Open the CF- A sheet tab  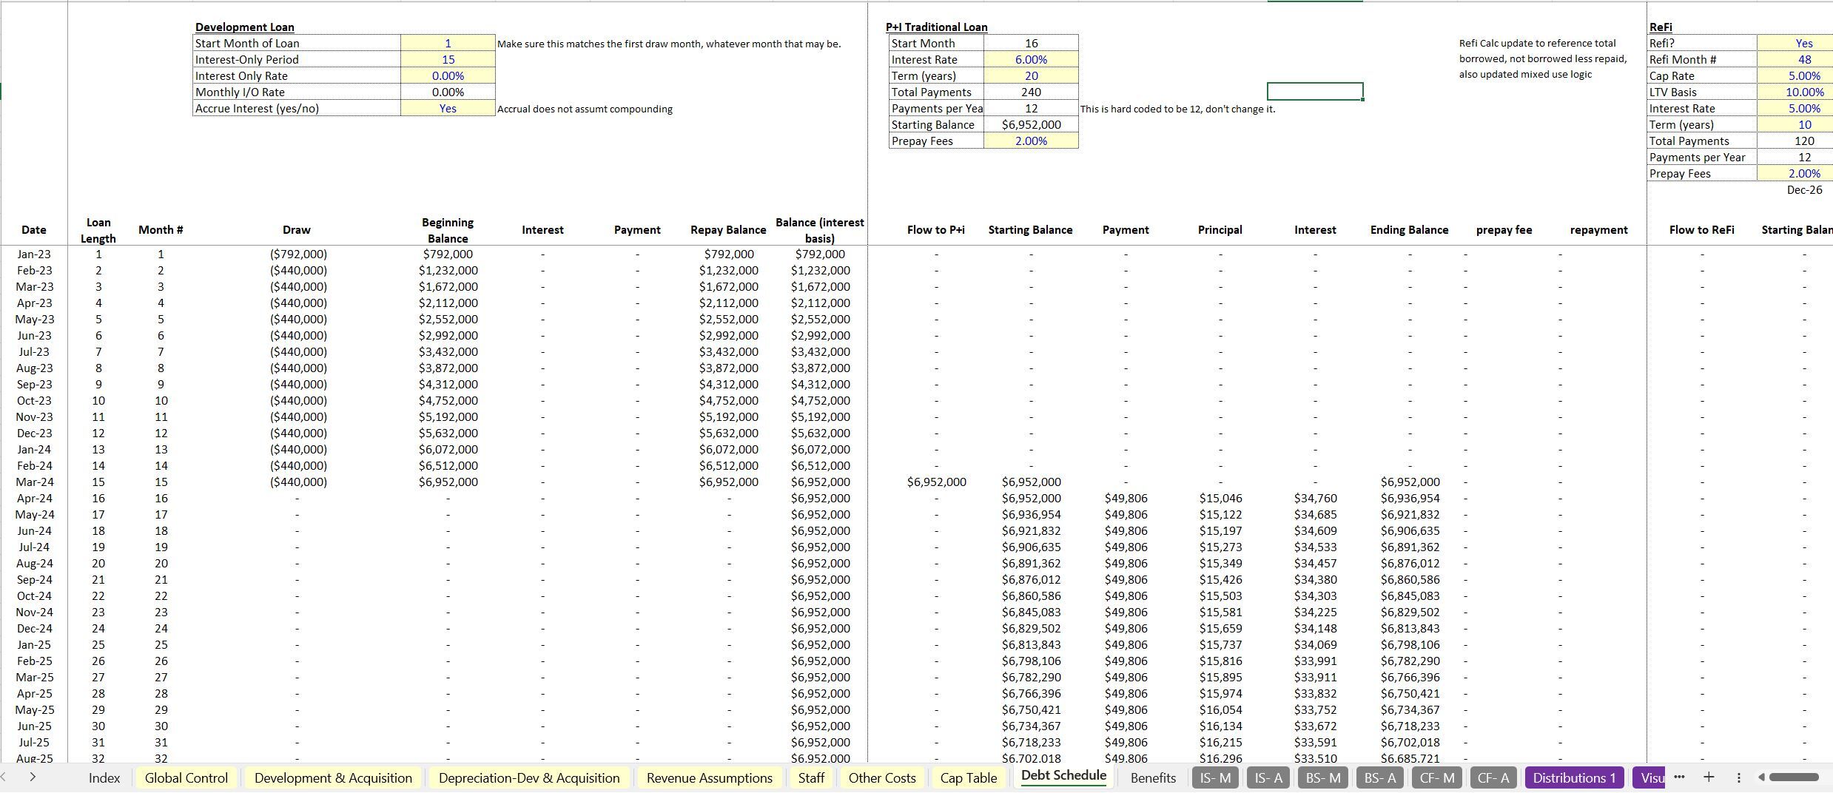coord(1493,778)
